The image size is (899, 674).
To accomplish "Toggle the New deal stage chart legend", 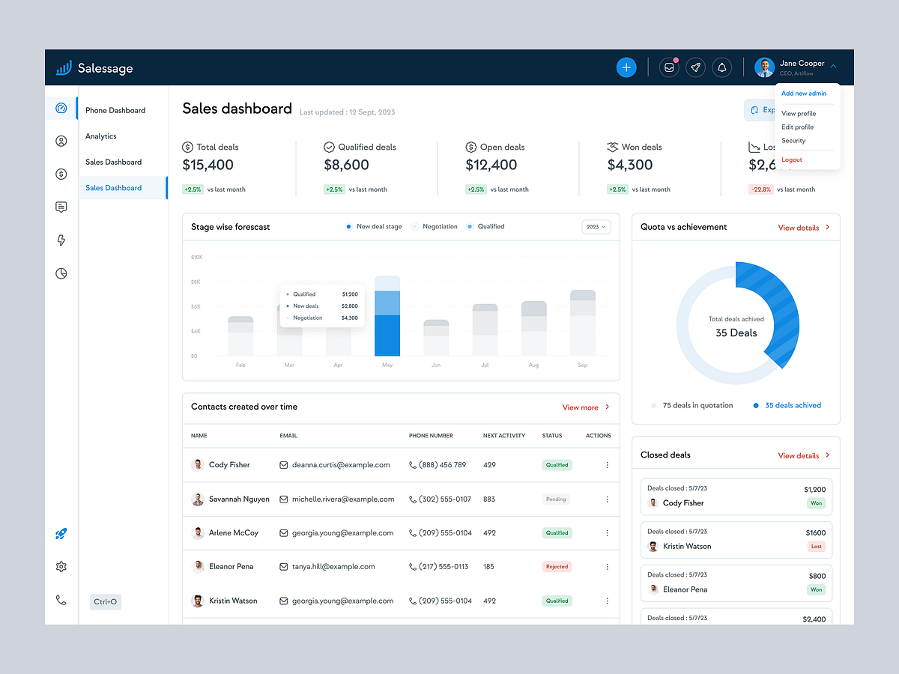I will point(373,226).
